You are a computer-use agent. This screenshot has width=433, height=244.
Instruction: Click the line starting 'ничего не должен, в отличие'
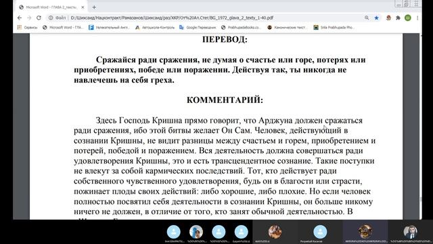(213, 211)
